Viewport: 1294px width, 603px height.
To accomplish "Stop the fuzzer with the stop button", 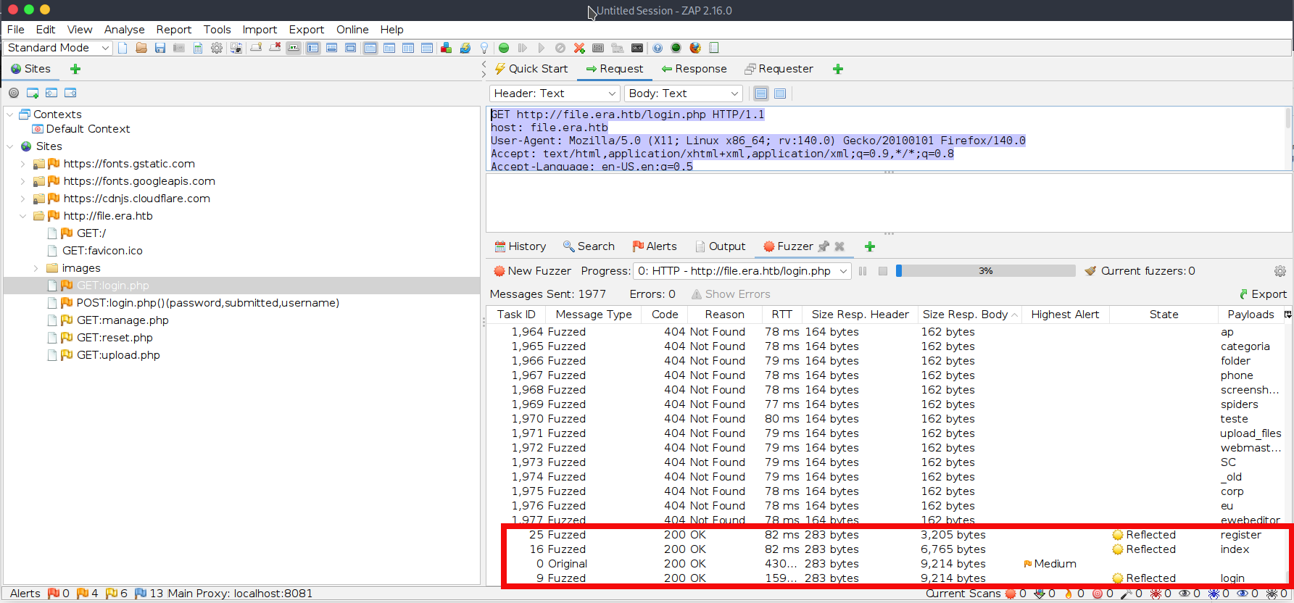I will tap(882, 271).
